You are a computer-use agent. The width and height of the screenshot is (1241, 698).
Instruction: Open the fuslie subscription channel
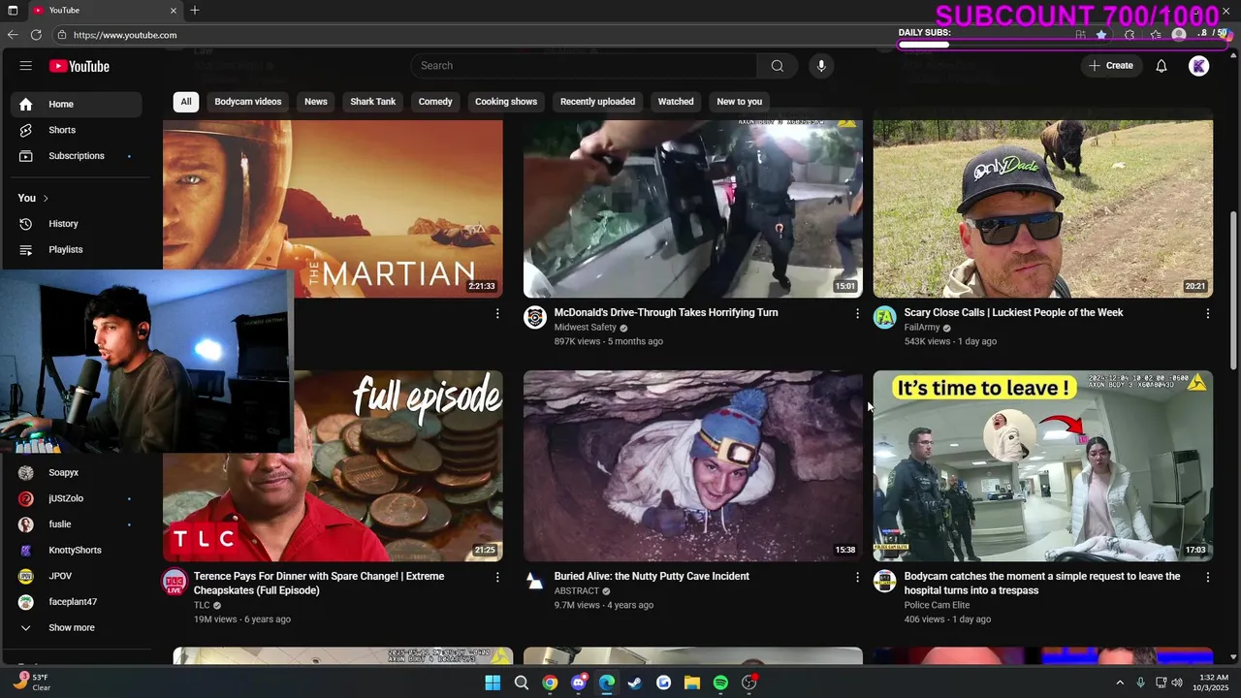[x=77, y=524]
